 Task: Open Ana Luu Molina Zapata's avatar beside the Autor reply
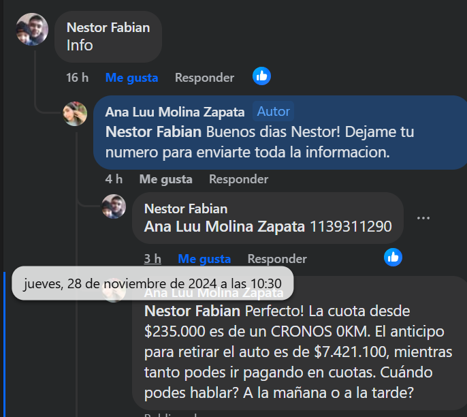tap(75, 114)
